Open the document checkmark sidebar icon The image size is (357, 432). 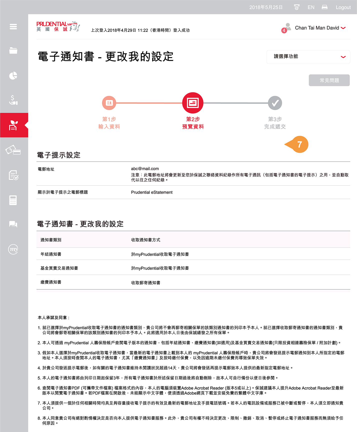[x=13, y=175]
